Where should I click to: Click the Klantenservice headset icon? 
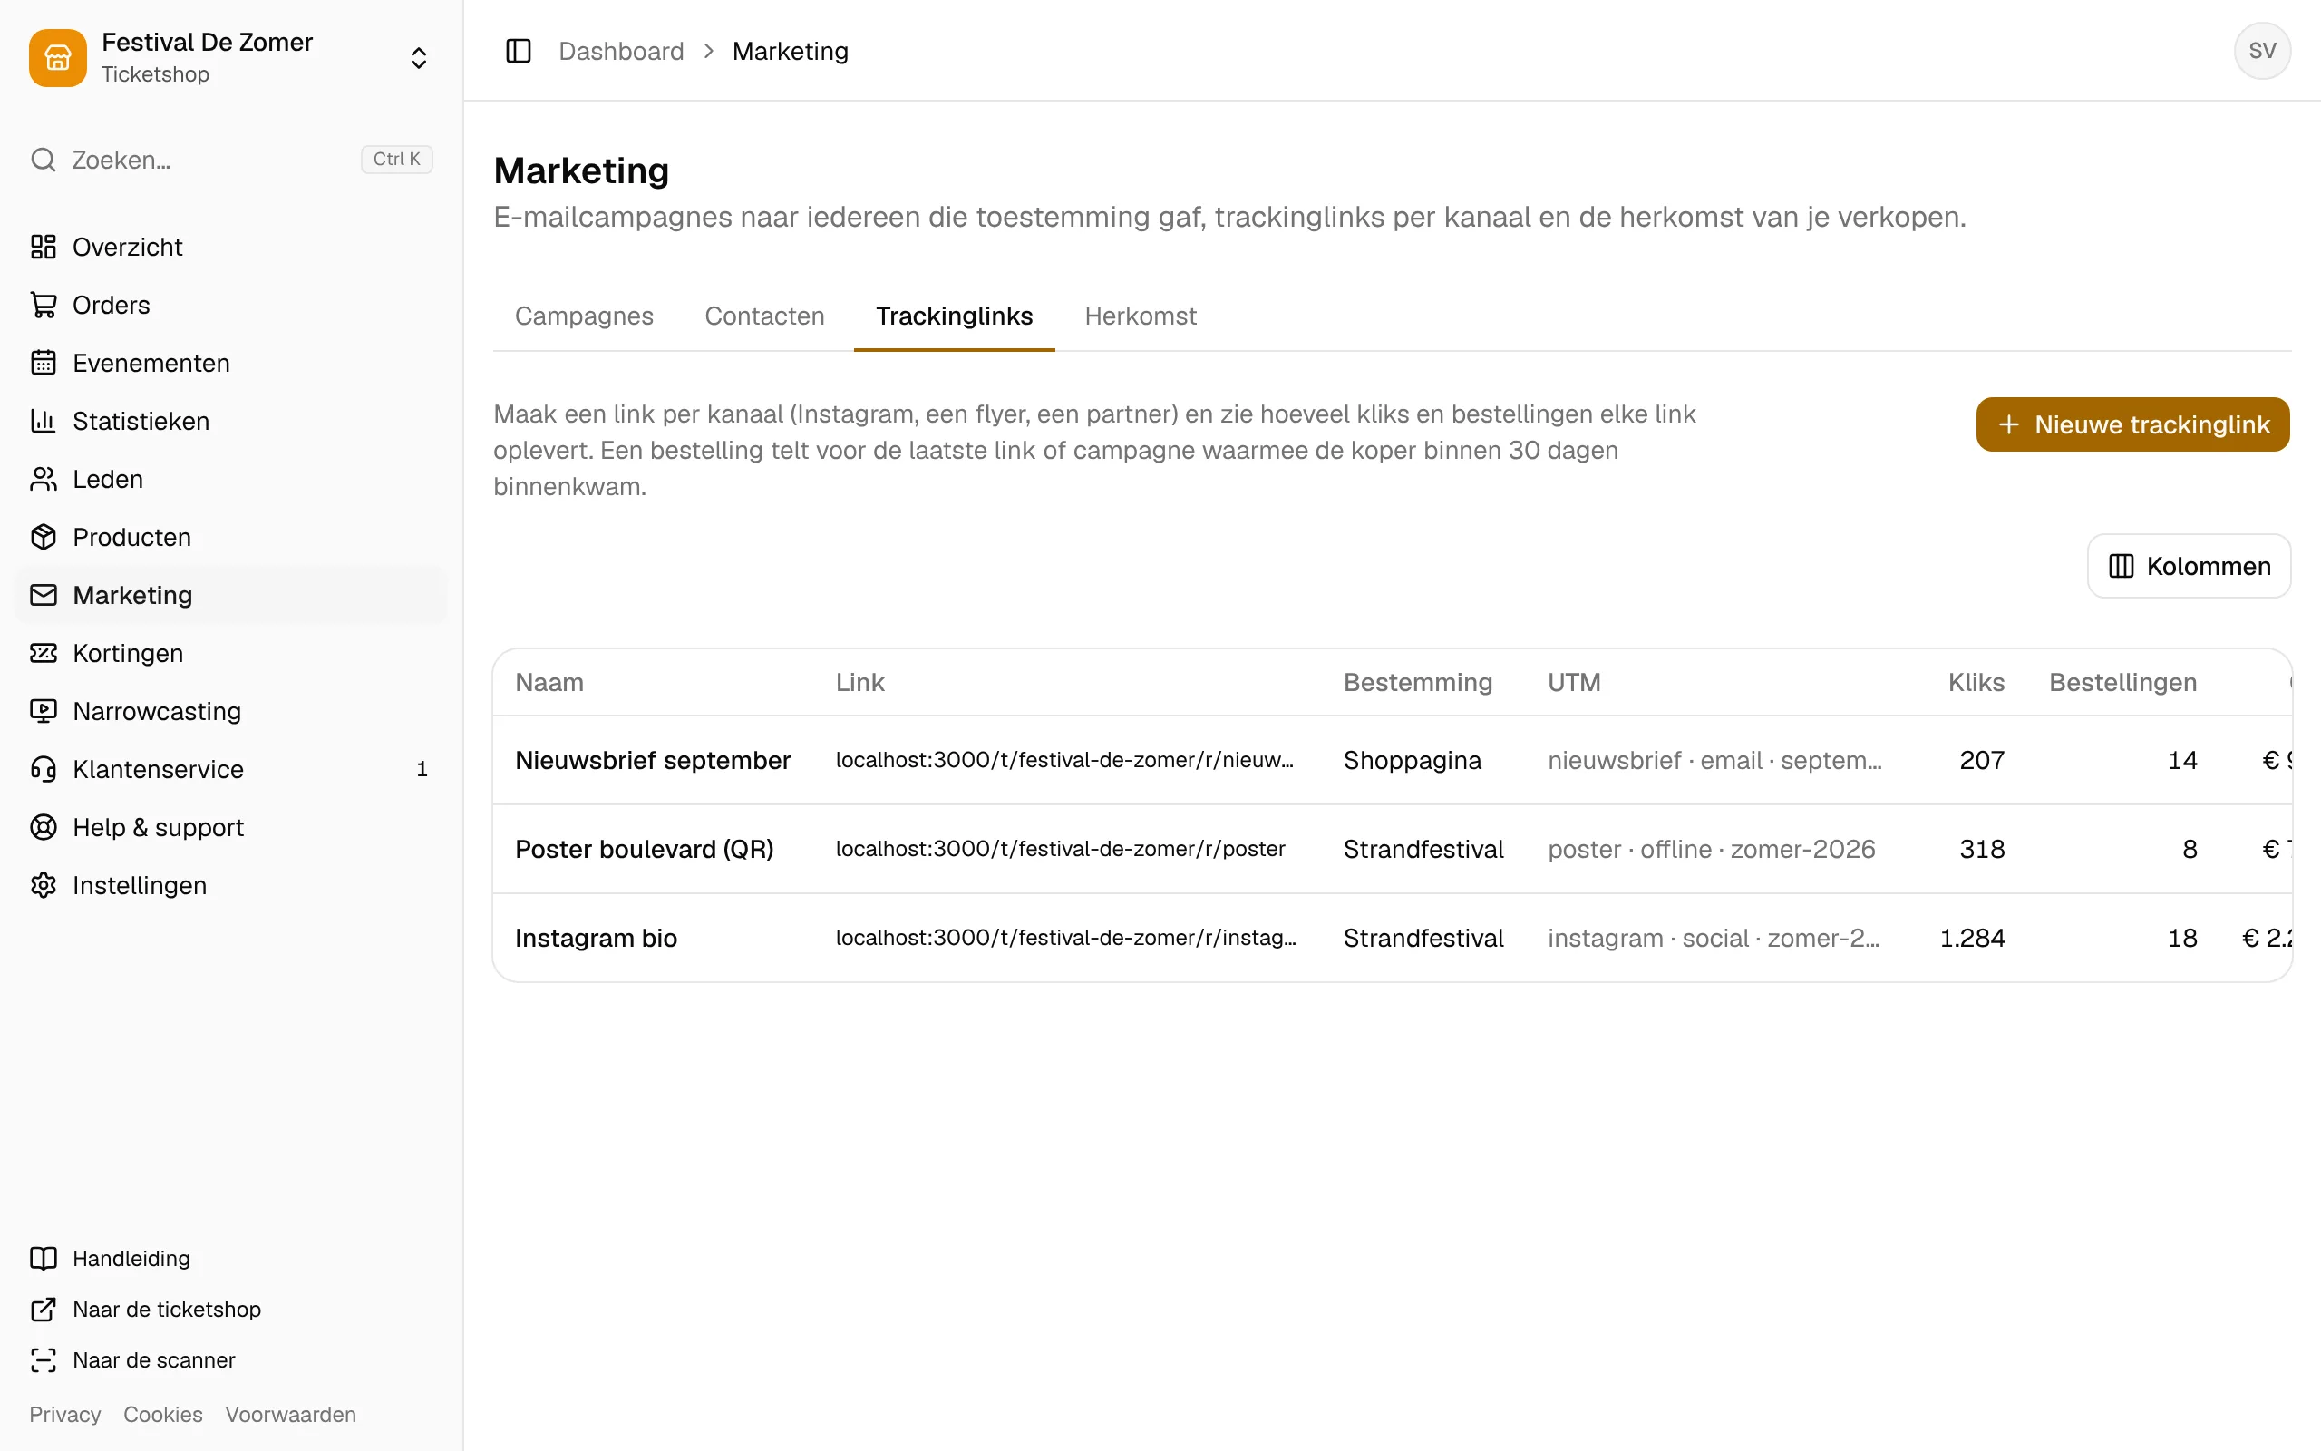44,770
